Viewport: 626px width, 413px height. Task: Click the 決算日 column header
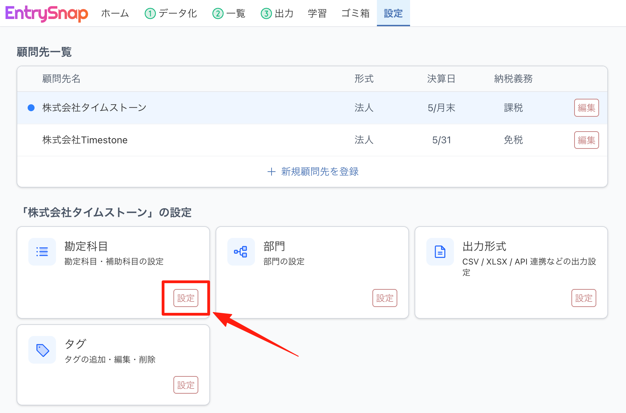[441, 79]
